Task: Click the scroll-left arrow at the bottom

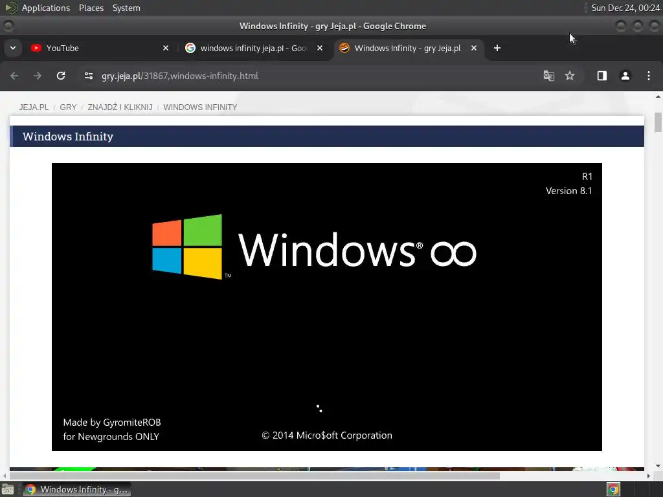Action: 5,476
